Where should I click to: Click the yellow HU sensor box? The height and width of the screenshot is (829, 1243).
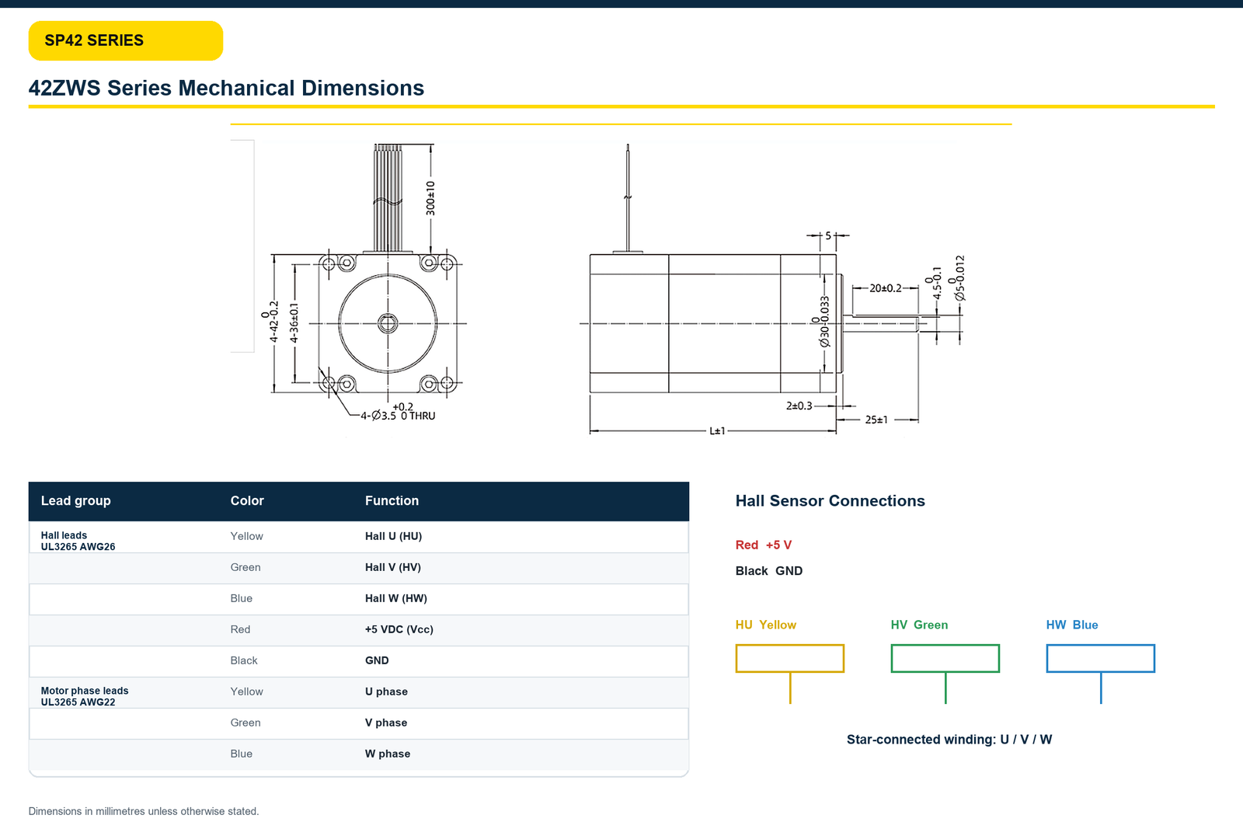(x=789, y=659)
